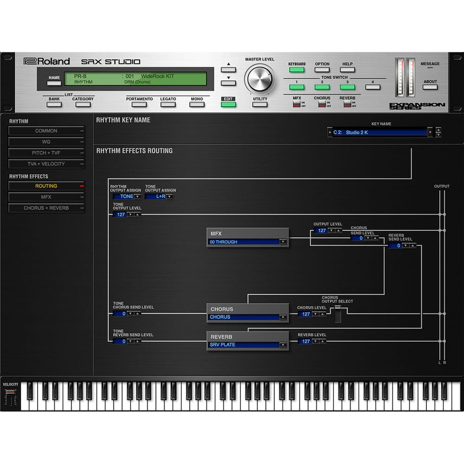
Task: Enable Mono mode
Action: point(197,105)
